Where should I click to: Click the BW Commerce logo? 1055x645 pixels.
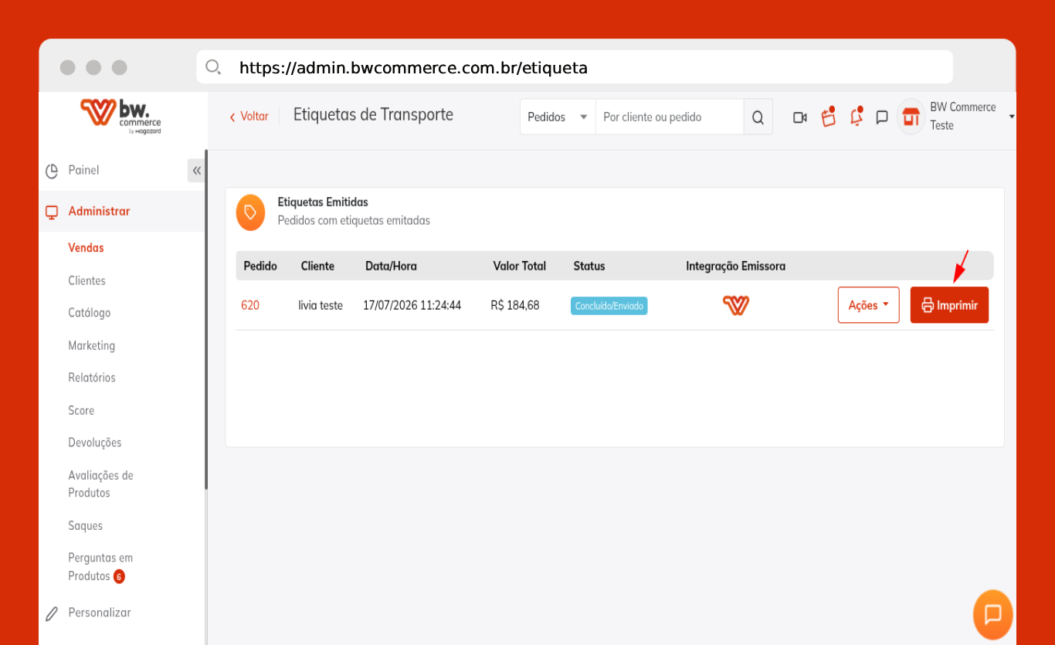[x=121, y=115]
